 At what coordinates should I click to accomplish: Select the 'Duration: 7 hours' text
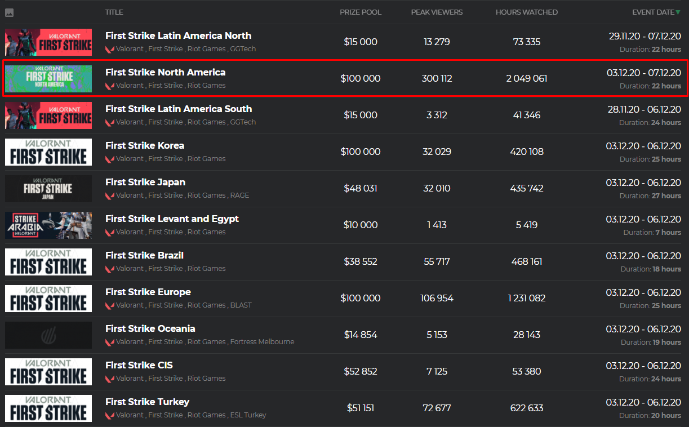point(652,232)
